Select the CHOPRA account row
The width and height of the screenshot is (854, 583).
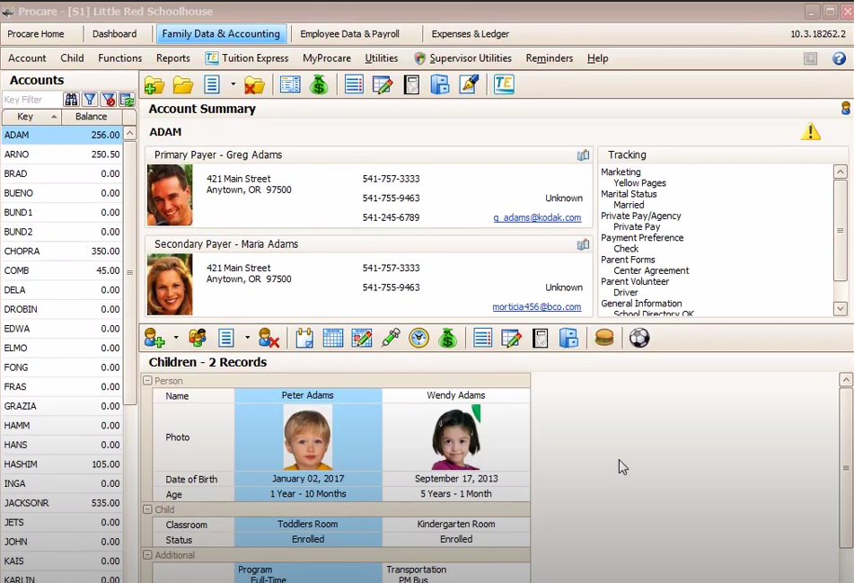click(62, 252)
